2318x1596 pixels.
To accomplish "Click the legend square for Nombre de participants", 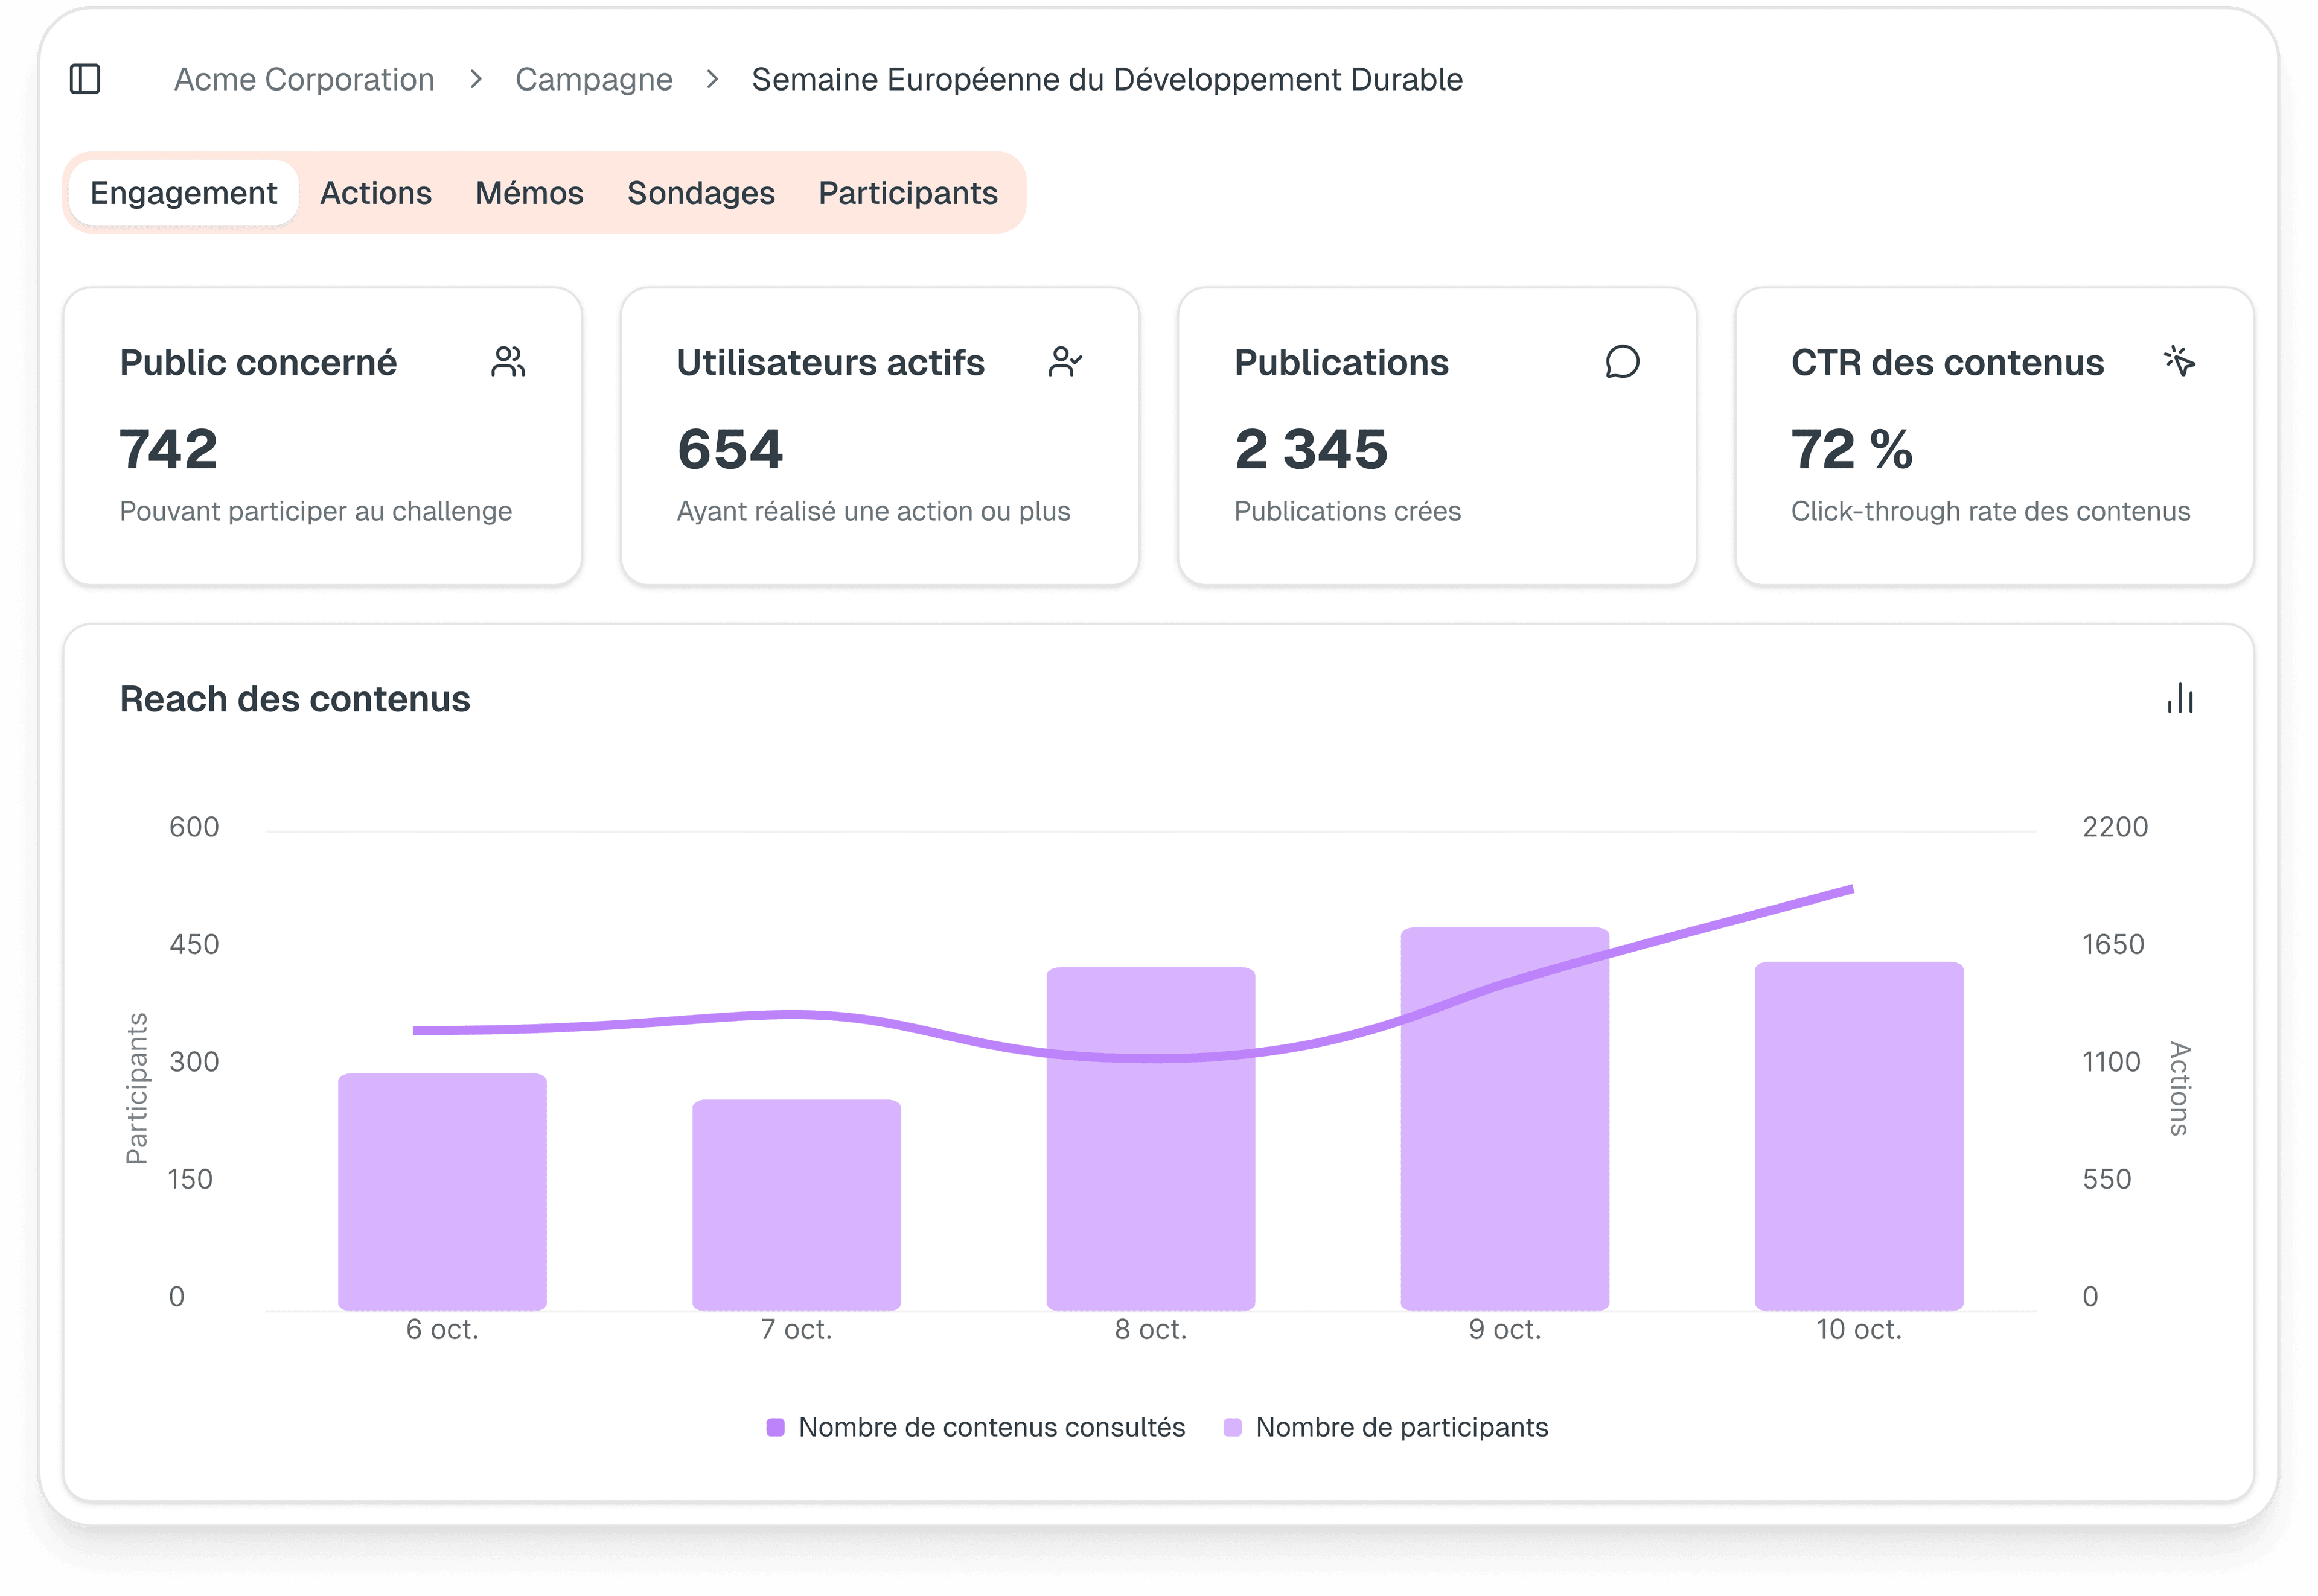I will [1236, 1427].
